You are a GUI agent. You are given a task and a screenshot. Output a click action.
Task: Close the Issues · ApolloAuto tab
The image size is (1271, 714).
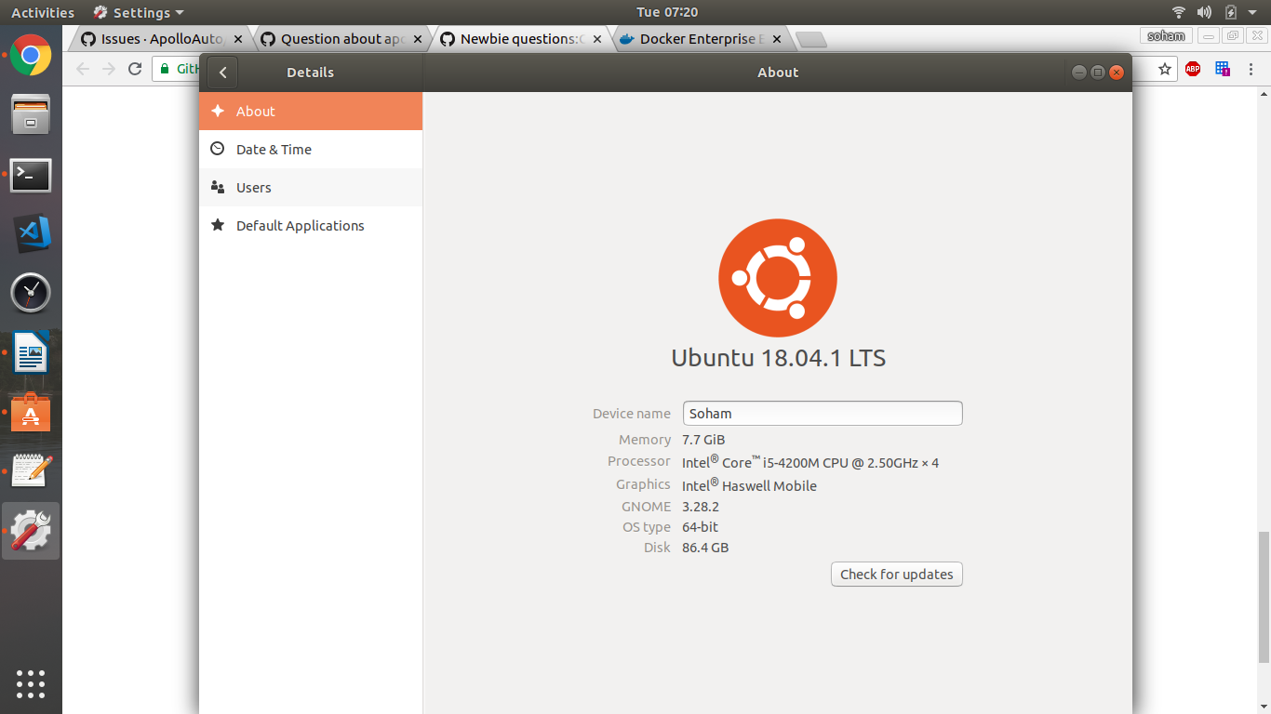pos(239,39)
